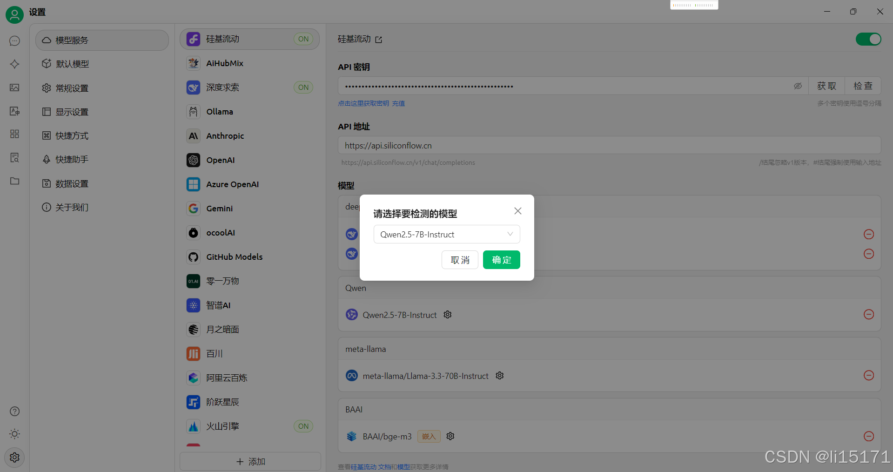Click the user avatar icon
893x472 pixels.
[x=14, y=14]
